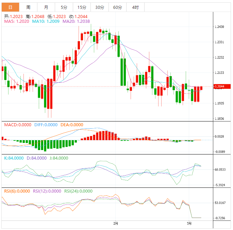Click the K:84.0000 KDJ label
The height and width of the screenshot is (230, 233).
14,158
